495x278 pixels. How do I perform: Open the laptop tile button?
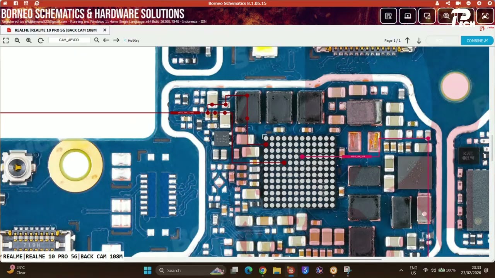point(408,16)
